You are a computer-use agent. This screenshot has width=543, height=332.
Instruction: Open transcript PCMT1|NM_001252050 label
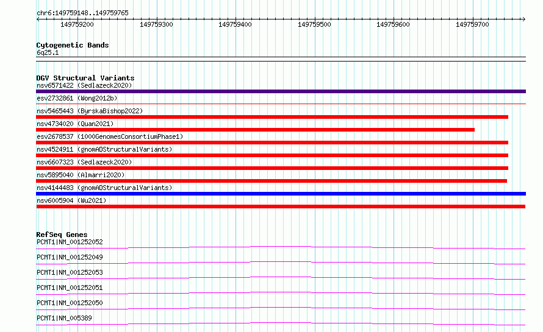70,303
